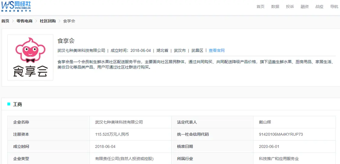Click the 网经社 site logo
Viewport: 340px width, 164px height.
(x=16, y=6)
